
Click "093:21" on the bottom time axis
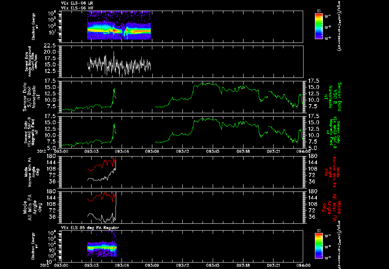tap(274, 265)
